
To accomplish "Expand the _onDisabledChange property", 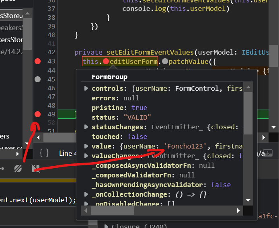I will click(x=86, y=204).
